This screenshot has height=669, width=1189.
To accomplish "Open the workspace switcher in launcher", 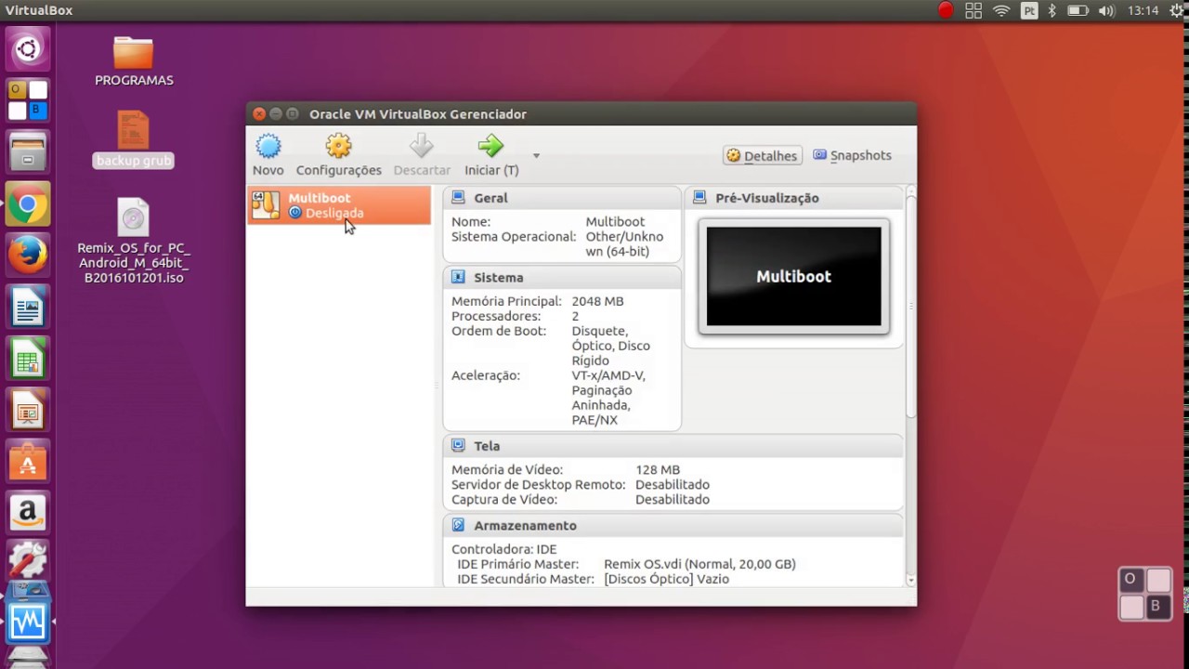I will pyautogui.click(x=28, y=100).
